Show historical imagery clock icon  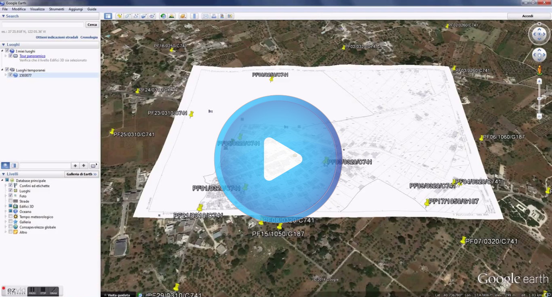point(163,16)
